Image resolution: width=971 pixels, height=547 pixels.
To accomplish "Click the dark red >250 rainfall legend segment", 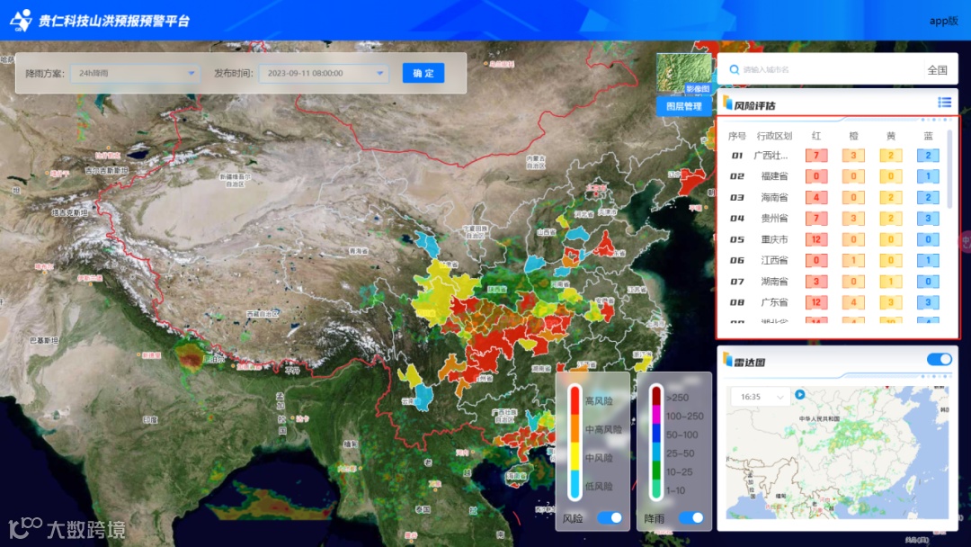I will point(655,397).
